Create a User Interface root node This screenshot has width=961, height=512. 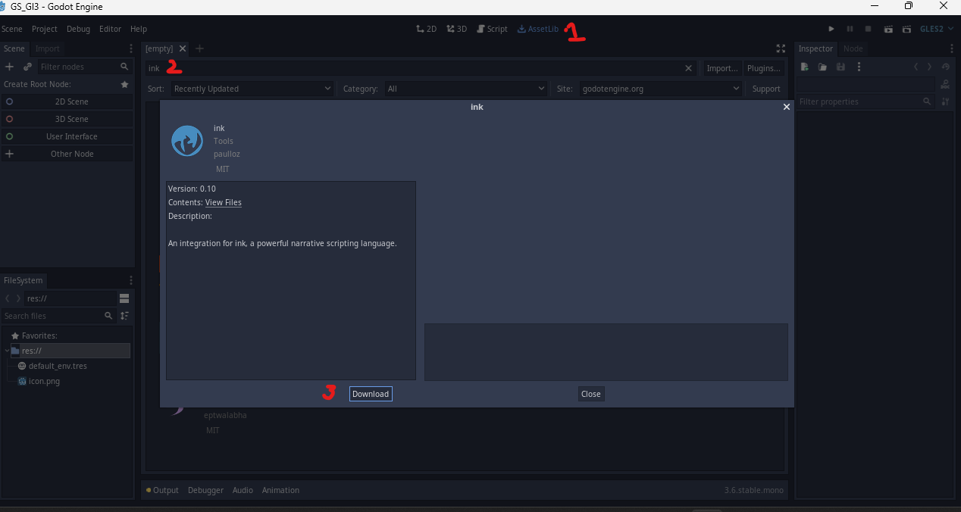coord(67,136)
